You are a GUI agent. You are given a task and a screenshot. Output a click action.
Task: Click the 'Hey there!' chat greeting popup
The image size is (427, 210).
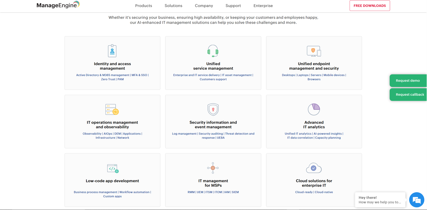coord(380,200)
